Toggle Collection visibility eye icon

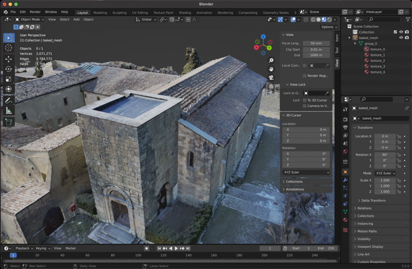coord(401,32)
